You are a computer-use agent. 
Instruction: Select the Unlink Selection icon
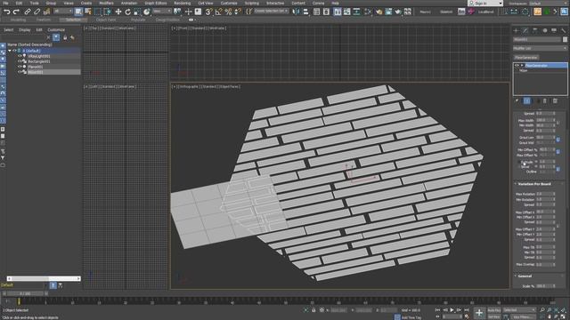[x=37, y=12]
